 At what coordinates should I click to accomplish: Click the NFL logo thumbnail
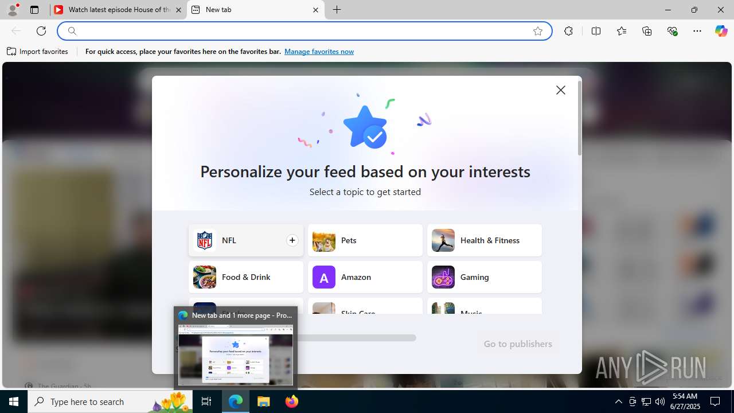pos(204,240)
